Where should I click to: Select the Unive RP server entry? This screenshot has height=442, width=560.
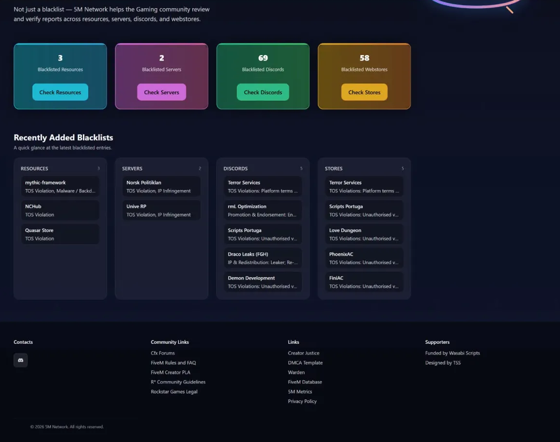coord(161,210)
